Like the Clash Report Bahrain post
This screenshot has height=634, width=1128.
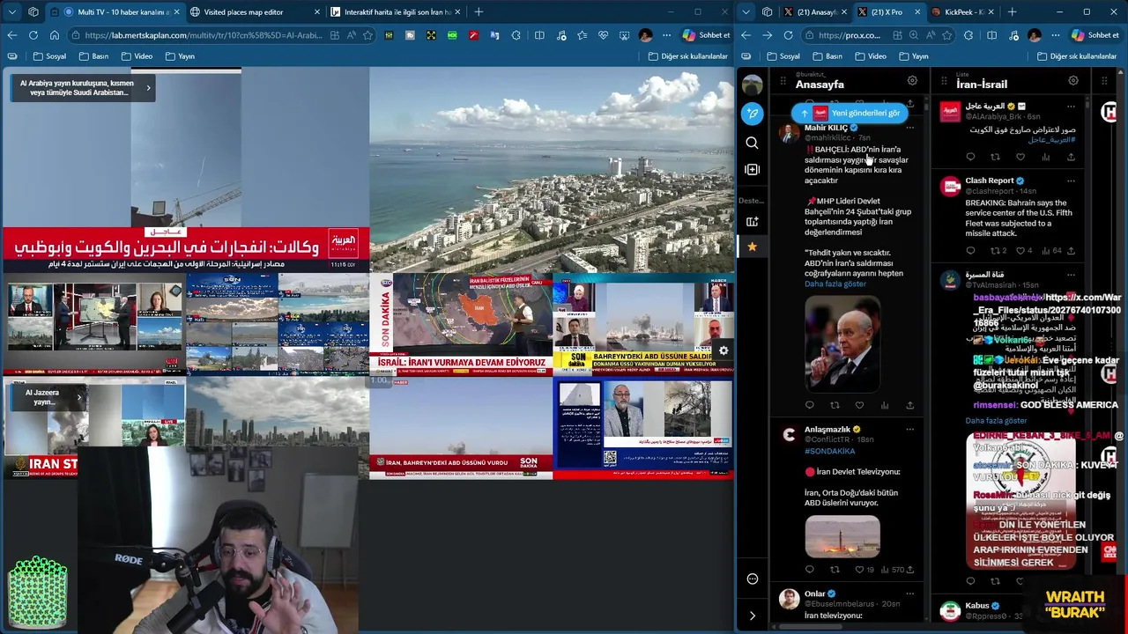point(1020,251)
